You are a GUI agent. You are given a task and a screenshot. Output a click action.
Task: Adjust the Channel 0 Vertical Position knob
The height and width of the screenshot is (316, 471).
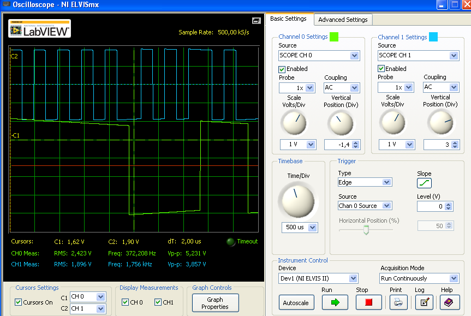(x=341, y=123)
